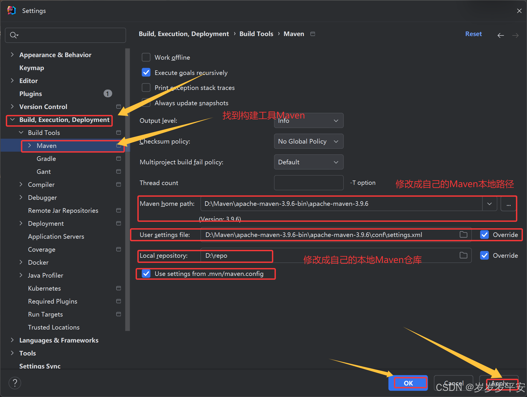Select Gradle under Build Tools
The image size is (527, 397).
click(x=46, y=159)
